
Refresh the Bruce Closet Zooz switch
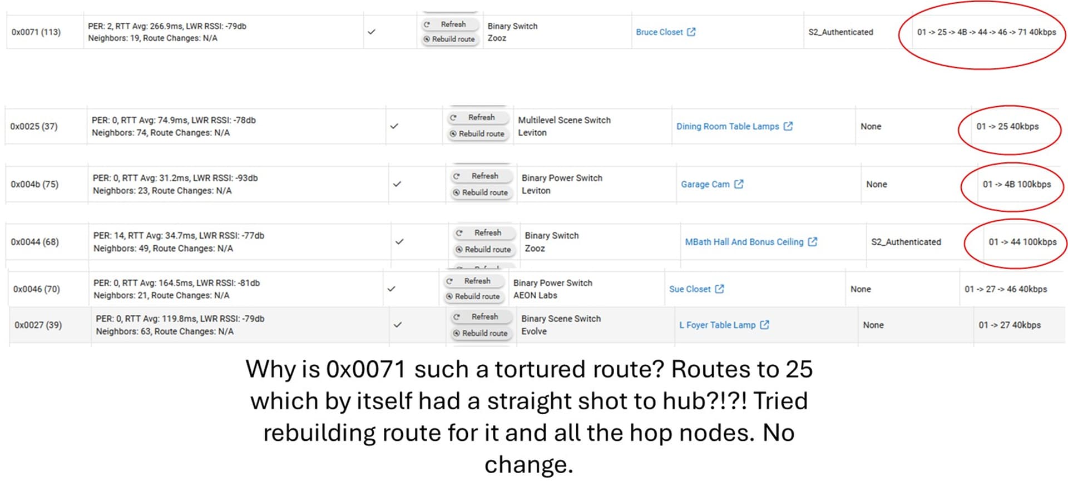pos(451,24)
